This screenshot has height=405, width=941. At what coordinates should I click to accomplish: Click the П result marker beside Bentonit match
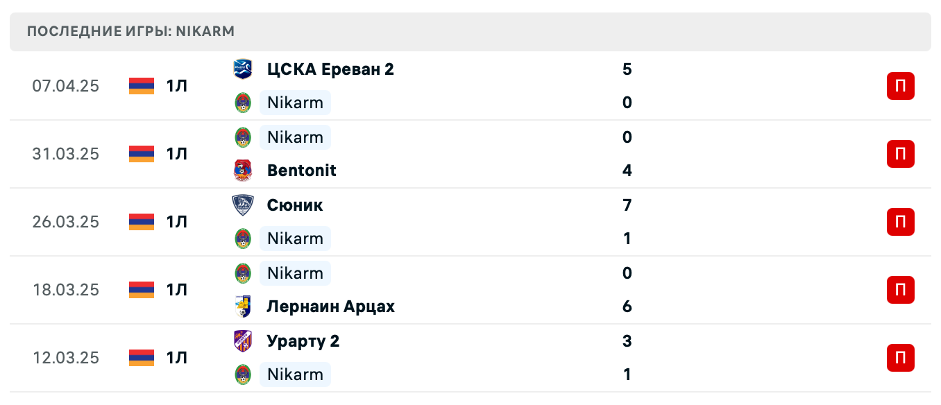900,154
